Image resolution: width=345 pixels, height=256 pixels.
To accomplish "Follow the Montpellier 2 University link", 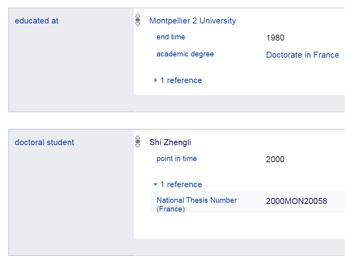I will pyautogui.click(x=193, y=21).
